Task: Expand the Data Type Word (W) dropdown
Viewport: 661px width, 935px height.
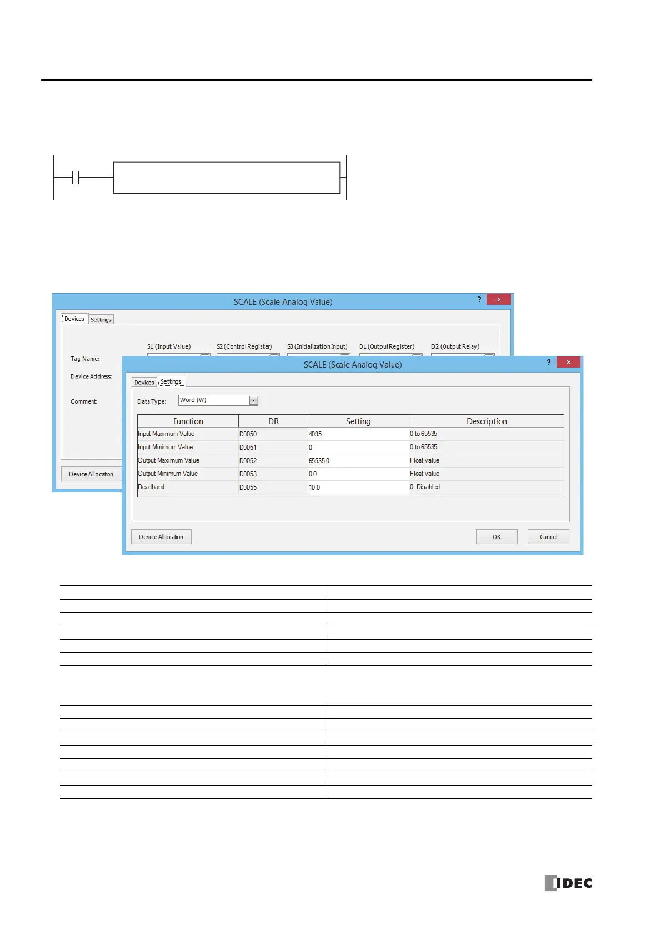Action: (x=254, y=400)
